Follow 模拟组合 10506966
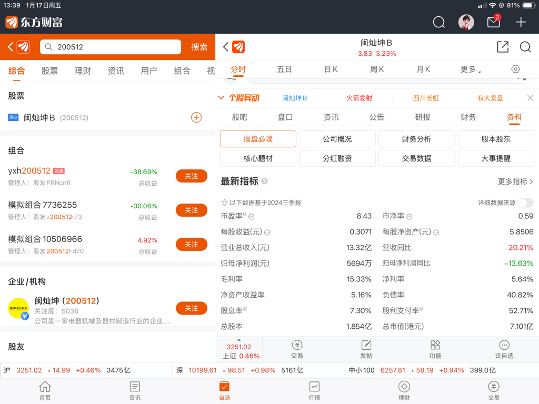This screenshot has height=404, width=539. click(192, 244)
